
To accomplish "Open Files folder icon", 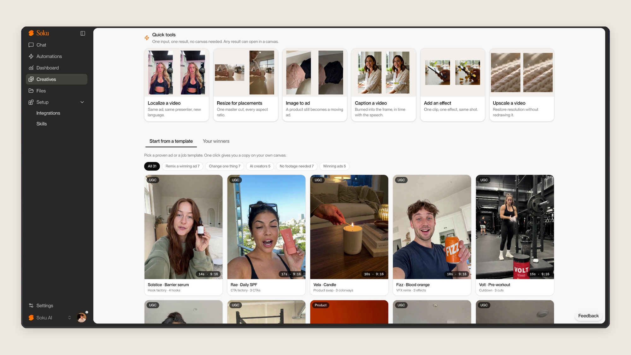I will click(x=31, y=91).
